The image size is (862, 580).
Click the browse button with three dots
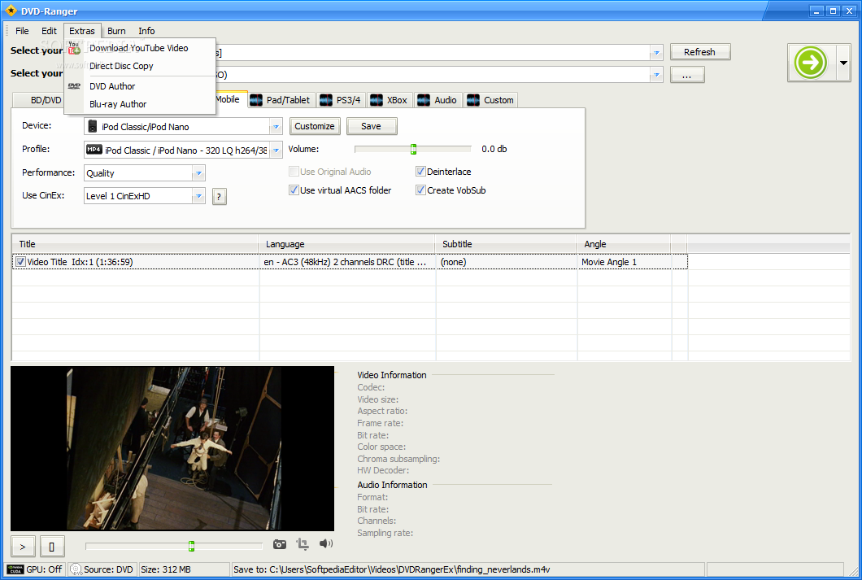click(x=687, y=75)
